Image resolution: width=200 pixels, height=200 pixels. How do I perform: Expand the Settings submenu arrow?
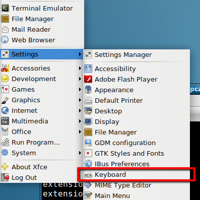pos(80,54)
